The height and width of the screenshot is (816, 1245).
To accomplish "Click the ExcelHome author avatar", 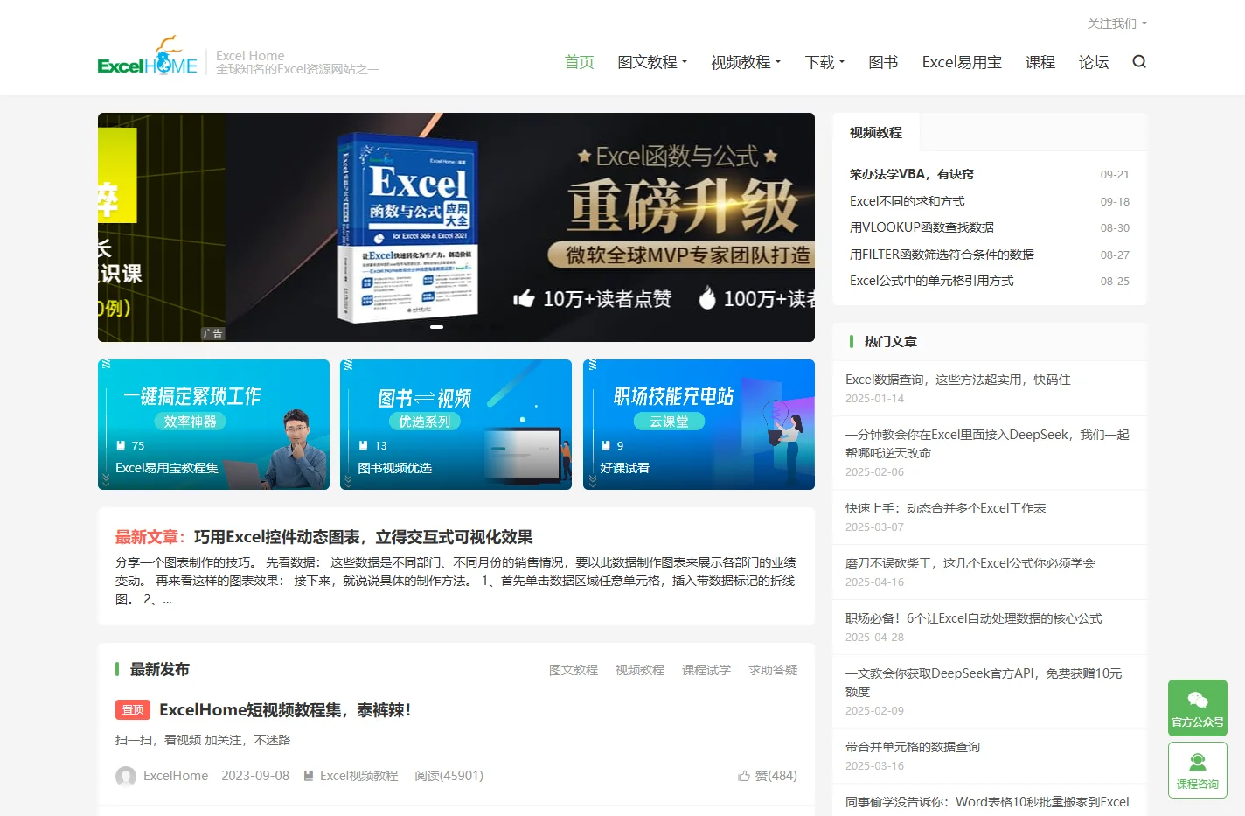I will (x=126, y=776).
